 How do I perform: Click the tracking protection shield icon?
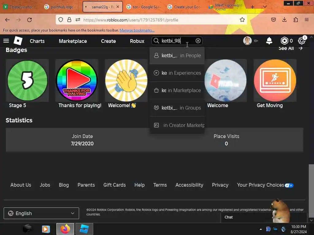click(x=61, y=20)
